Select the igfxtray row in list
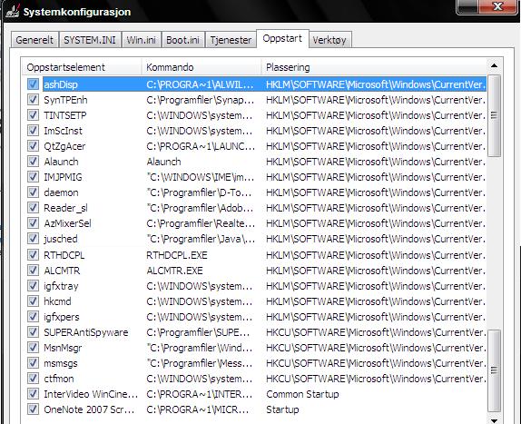The image size is (521, 424). coord(254,286)
